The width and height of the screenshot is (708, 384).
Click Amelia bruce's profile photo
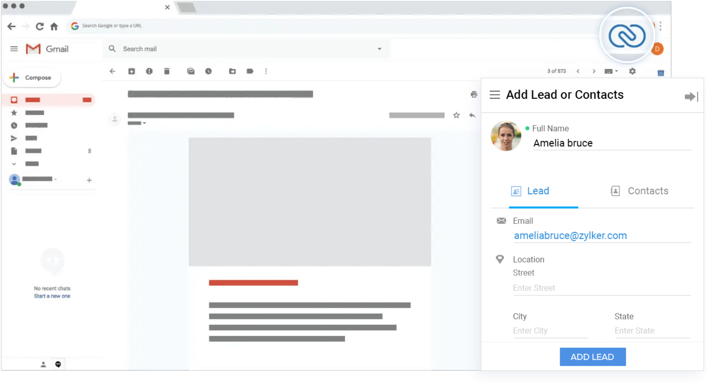coord(506,136)
